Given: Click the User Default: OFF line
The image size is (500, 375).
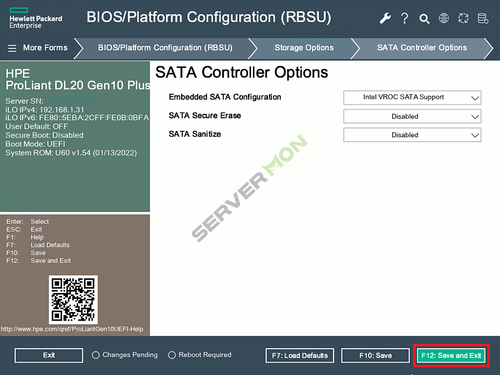Looking at the screenshot, I should point(37,127).
